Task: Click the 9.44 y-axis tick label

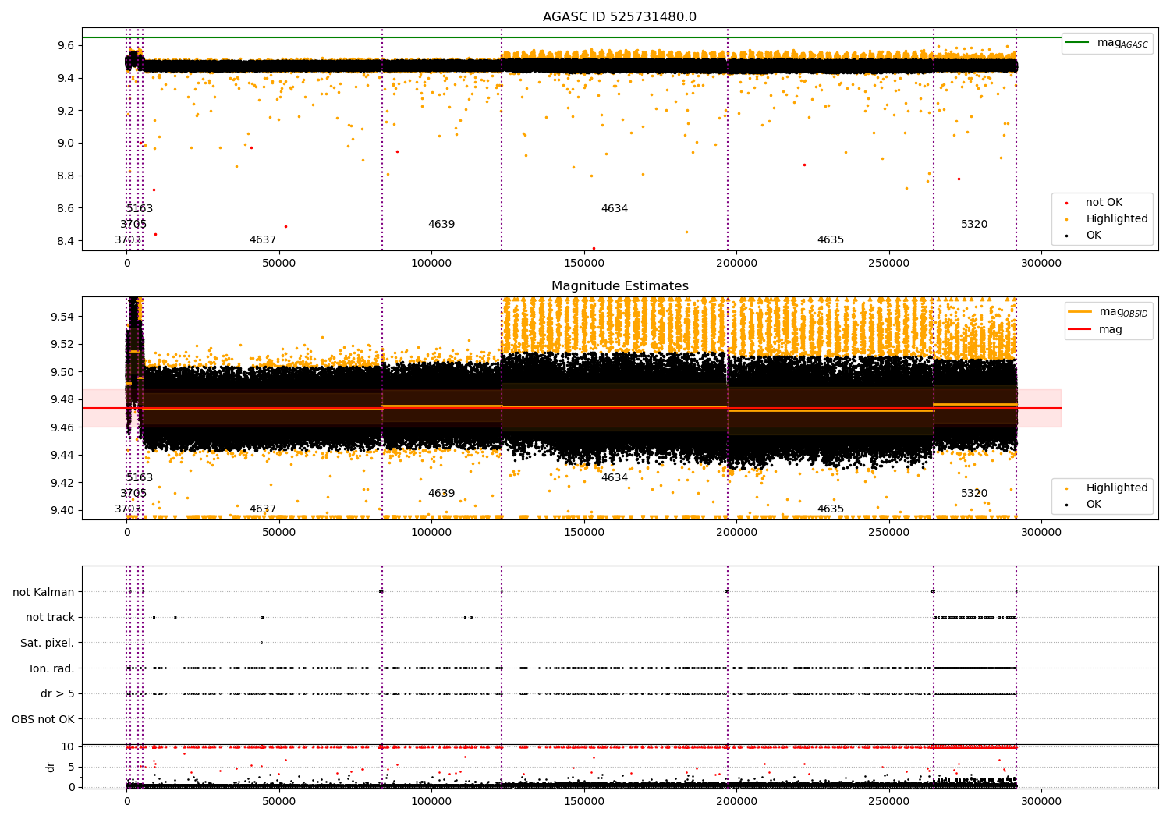Action: click(x=62, y=455)
